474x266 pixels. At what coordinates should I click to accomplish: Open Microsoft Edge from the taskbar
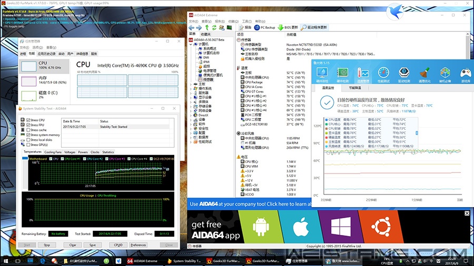(x=42, y=261)
